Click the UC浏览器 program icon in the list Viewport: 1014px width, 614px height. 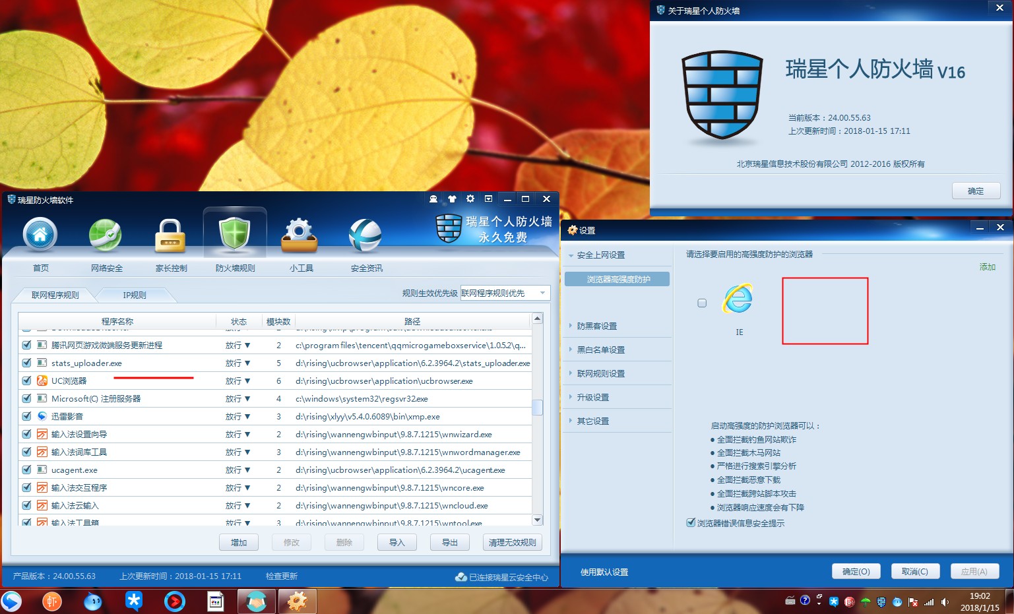[x=42, y=381]
